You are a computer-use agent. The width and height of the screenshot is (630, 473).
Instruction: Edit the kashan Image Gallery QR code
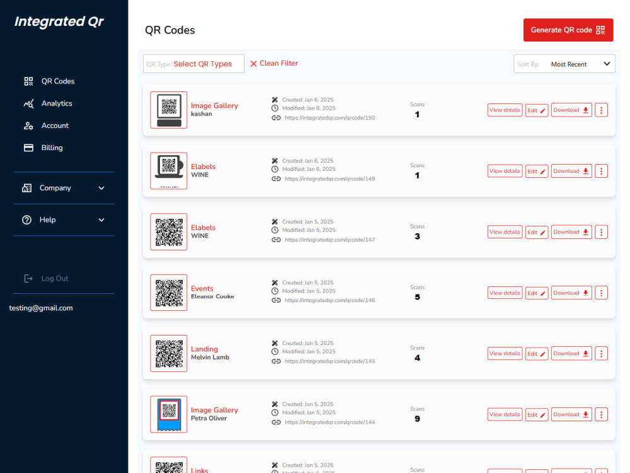[536, 110]
